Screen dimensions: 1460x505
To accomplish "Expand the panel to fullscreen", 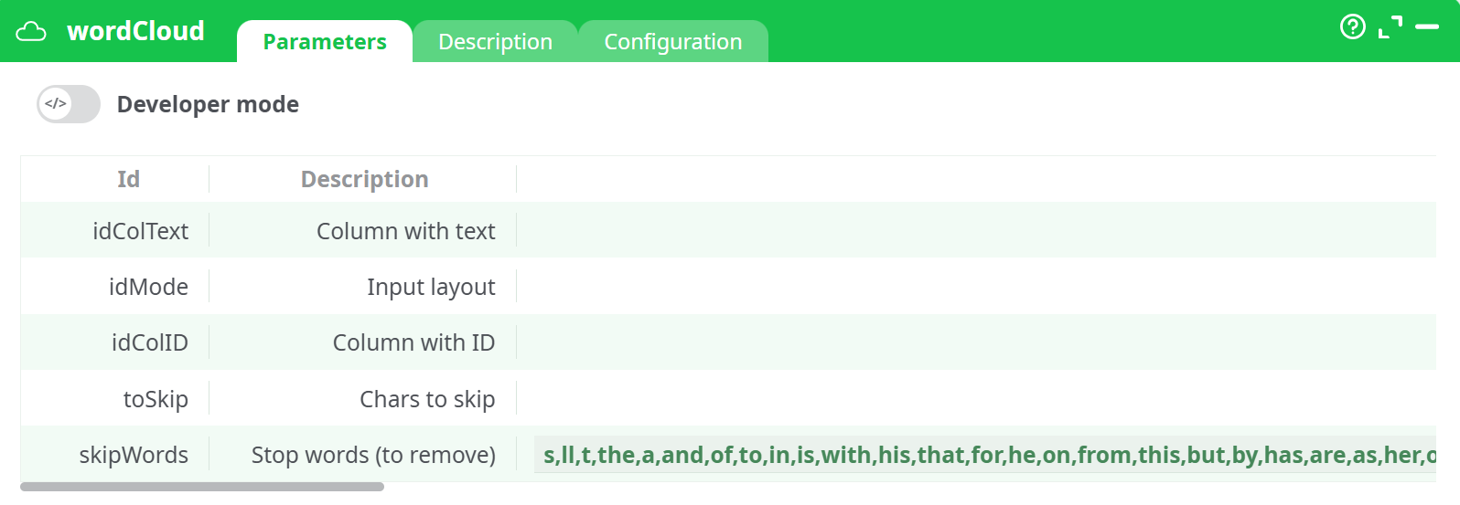I will pos(1390,27).
